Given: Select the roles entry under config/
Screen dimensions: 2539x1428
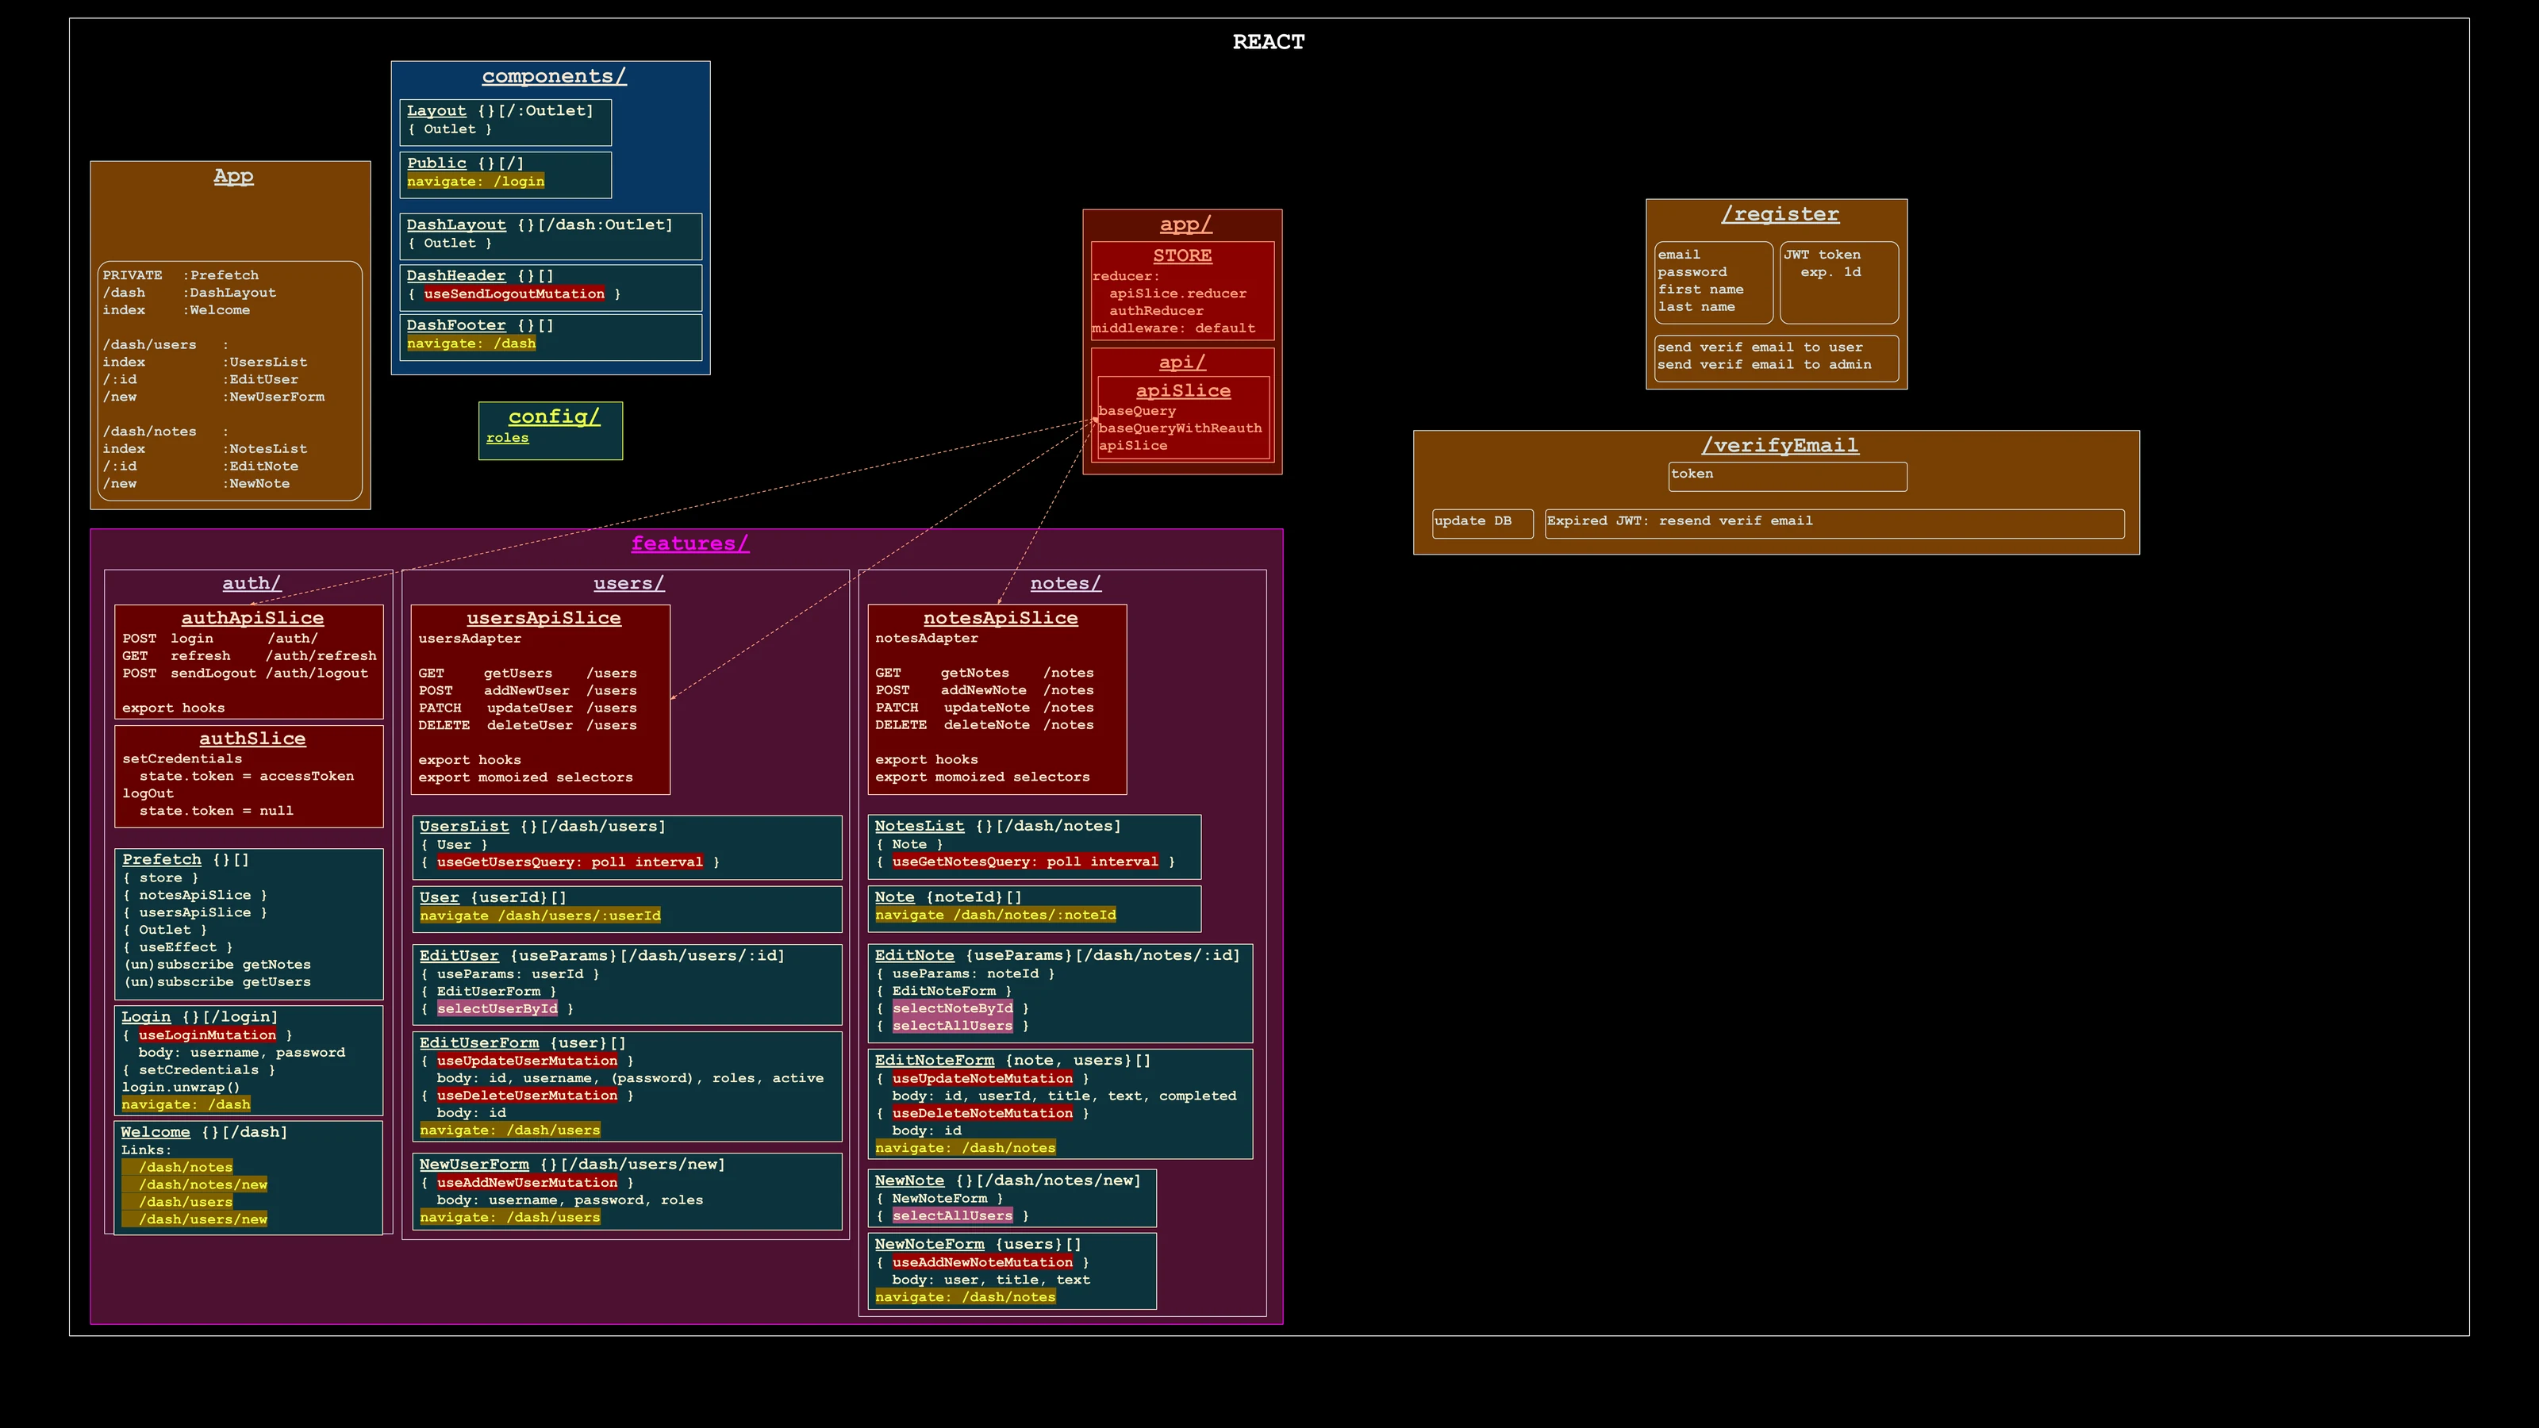Looking at the screenshot, I should pyautogui.click(x=507, y=438).
